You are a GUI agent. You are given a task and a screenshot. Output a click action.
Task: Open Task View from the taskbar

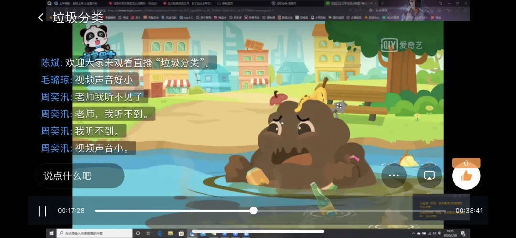click(149, 233)
